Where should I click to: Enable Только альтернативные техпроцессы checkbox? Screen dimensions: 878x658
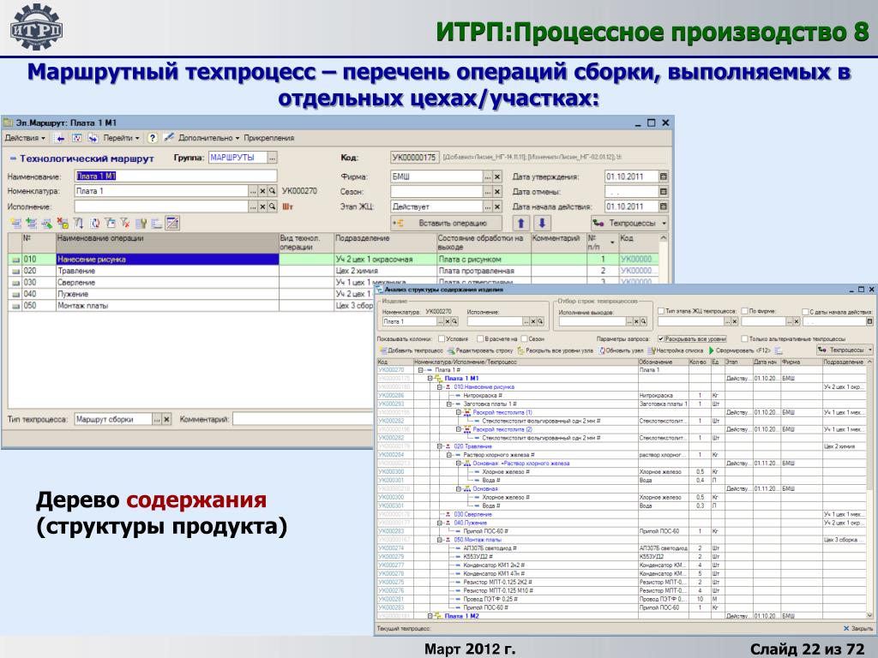744,338
